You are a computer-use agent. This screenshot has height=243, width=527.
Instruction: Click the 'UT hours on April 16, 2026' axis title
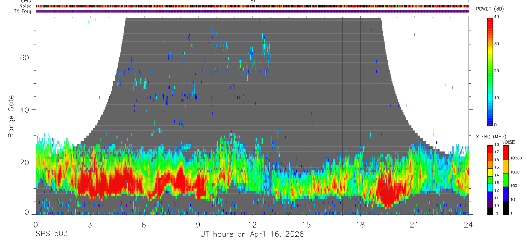tap(252, 234)
